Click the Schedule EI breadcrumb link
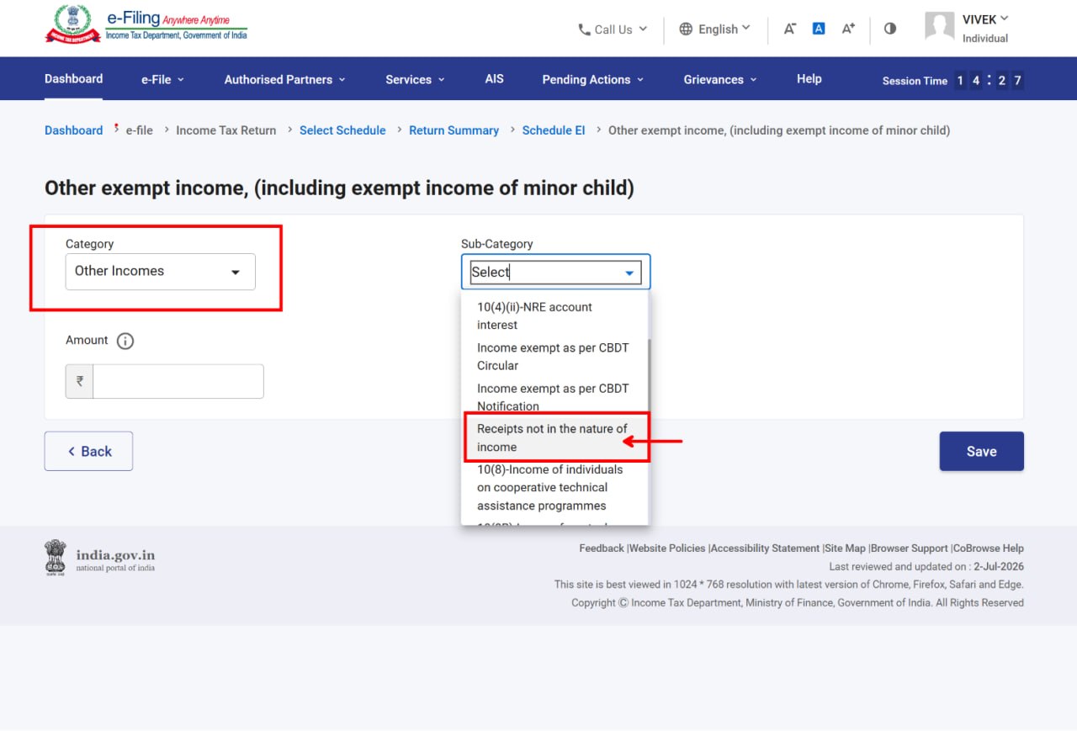 pos(554,130)
